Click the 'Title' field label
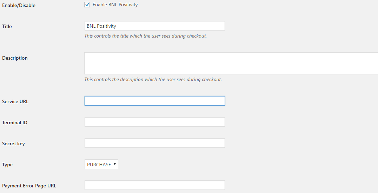 [x=7, y=26]
